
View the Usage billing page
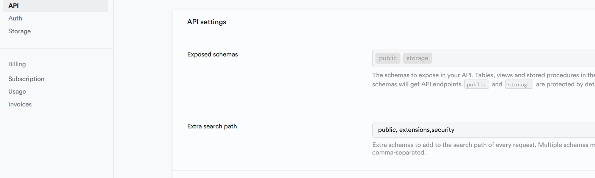17,91
